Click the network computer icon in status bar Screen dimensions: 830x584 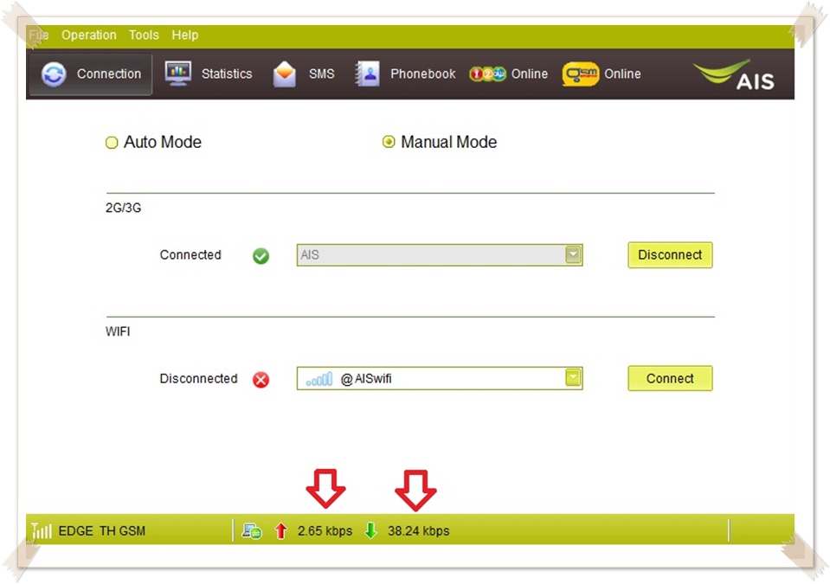click(252, 530)
